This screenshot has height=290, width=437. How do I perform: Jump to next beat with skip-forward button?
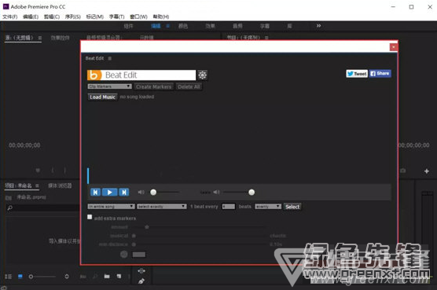[123, 193]
